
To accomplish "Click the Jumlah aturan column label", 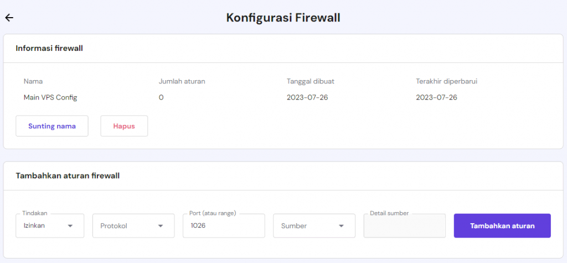I will 182,81.
